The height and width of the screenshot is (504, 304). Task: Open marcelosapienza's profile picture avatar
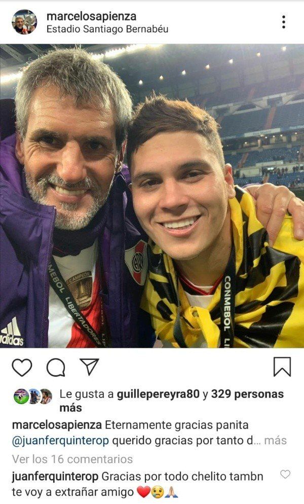[x=24, y=22]
